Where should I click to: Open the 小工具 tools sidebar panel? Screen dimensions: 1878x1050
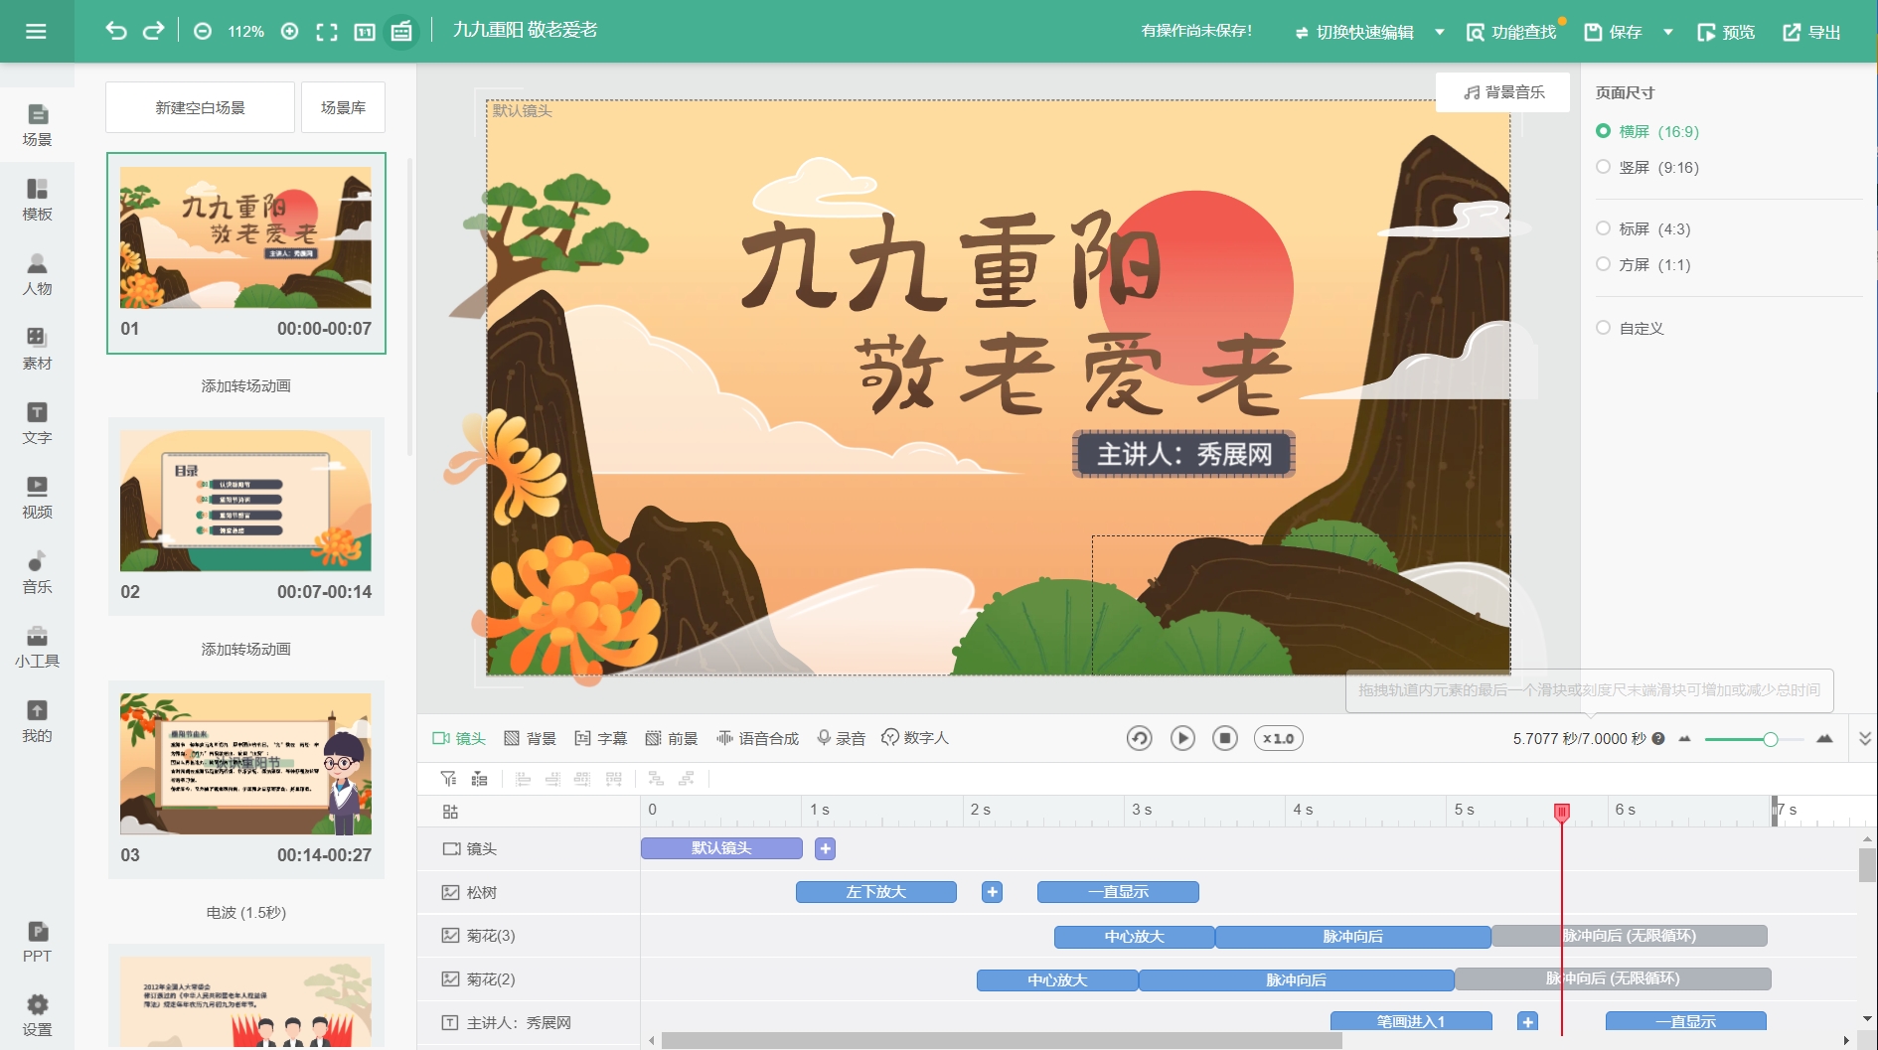[37, 647]
